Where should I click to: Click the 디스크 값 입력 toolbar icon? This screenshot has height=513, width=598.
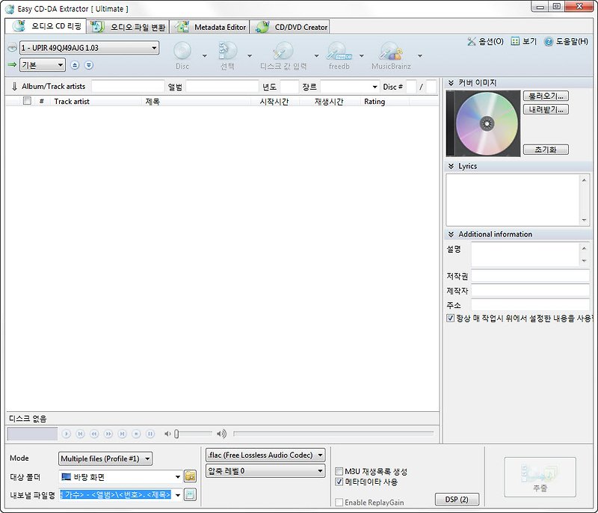[x=282, y=52]
